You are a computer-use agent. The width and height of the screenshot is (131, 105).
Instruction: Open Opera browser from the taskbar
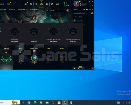53,102
